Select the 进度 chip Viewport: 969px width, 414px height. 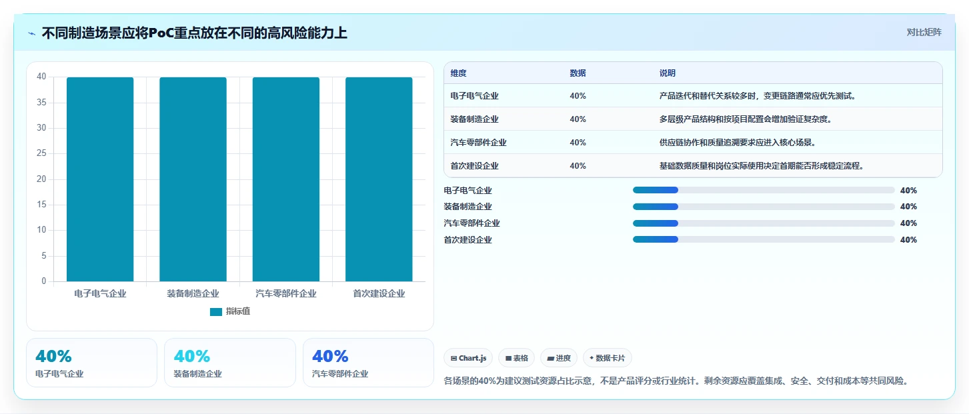click(559, 358)
